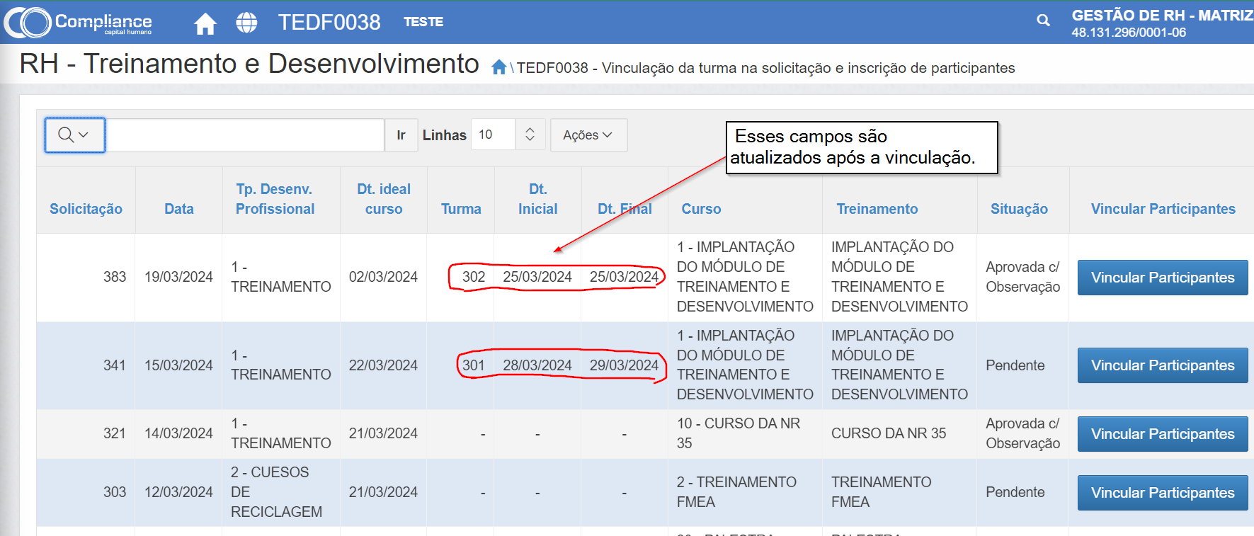This screenshot has width=1254, height=536.
Task: Click turma number 301 cell
Action: click(x=474, y=365)
